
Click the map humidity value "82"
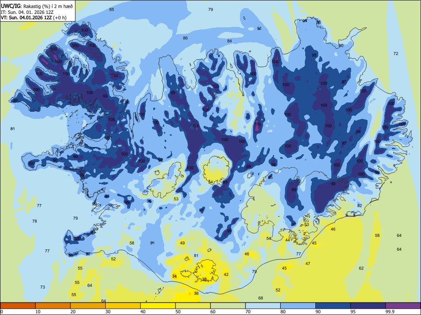[x=360, y=206]
